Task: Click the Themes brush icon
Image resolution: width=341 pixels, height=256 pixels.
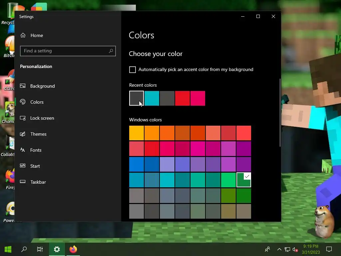Action: (23, 134)
